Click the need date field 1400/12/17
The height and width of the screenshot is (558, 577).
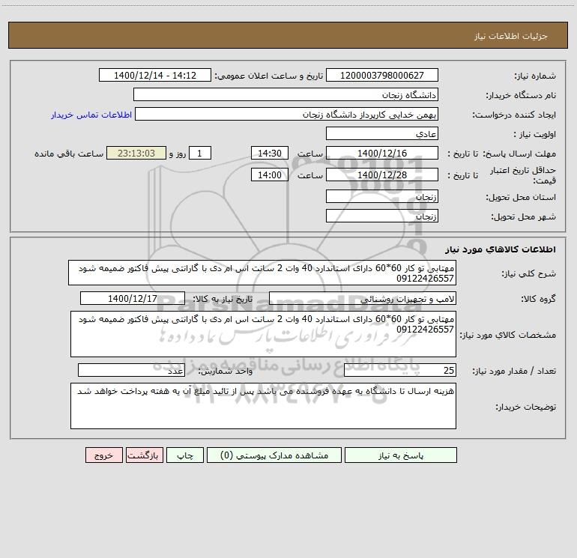[133, 298]
